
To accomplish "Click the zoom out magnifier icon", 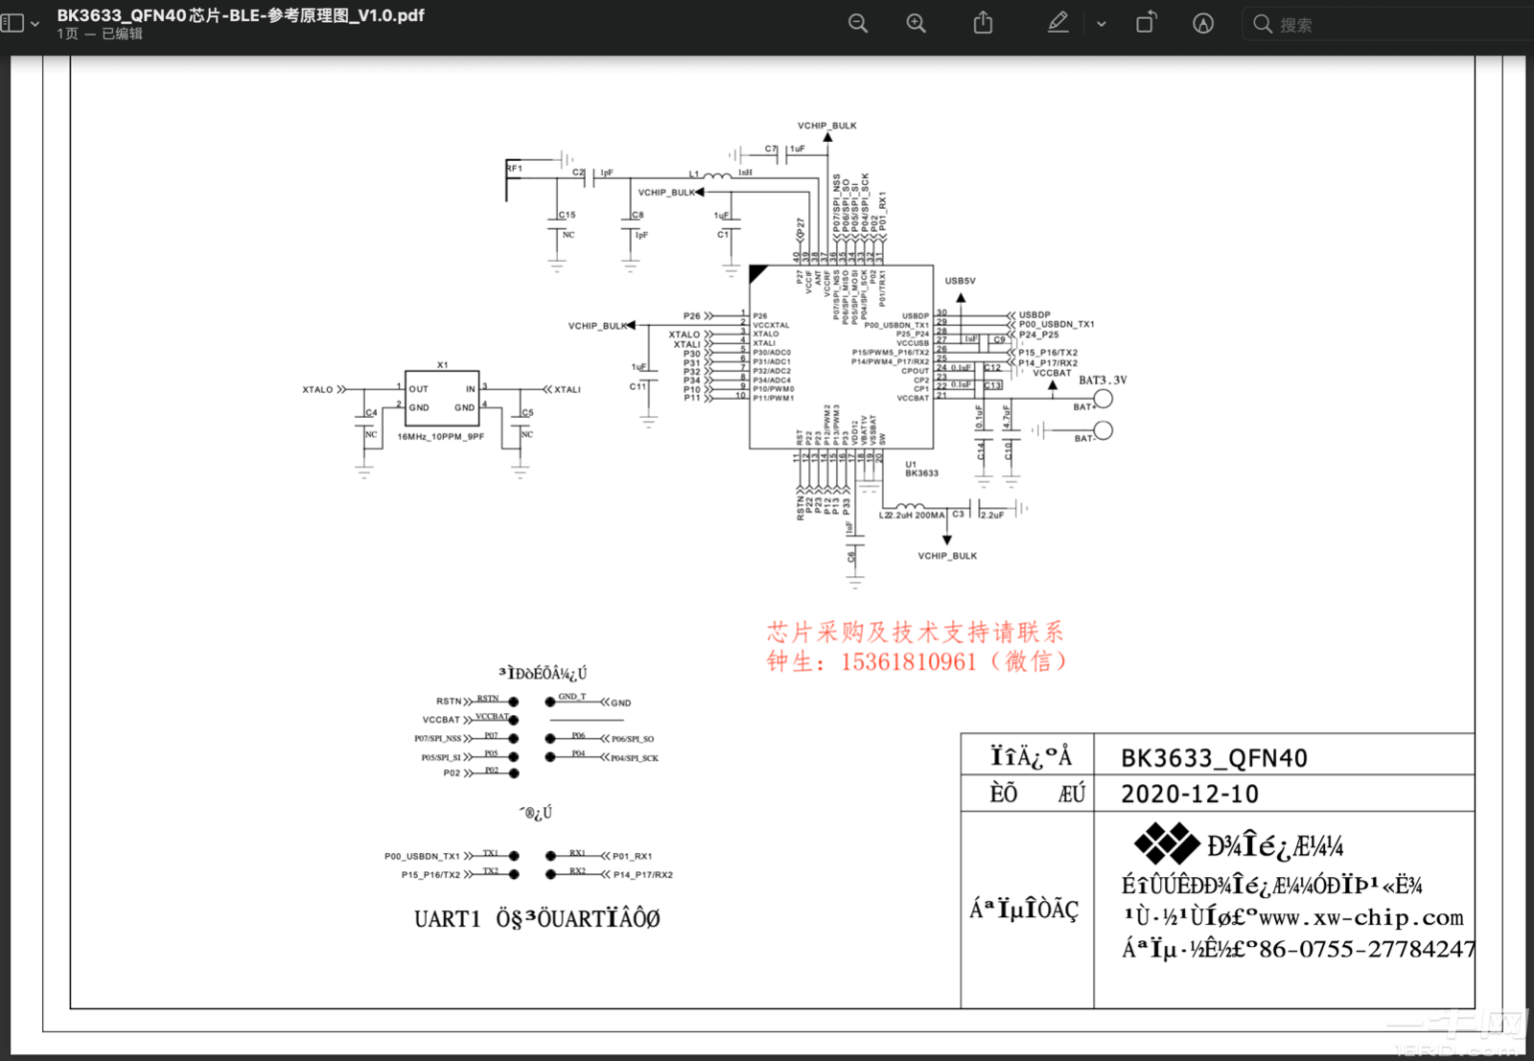I will (x=858, y=24).
